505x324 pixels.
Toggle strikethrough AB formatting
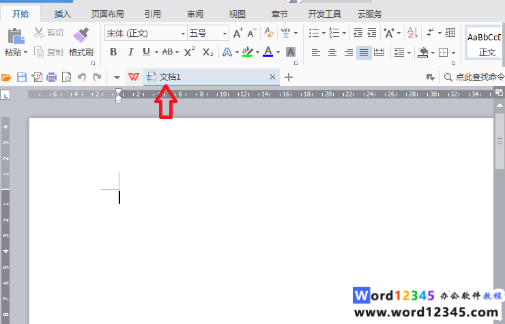(167, 52)
